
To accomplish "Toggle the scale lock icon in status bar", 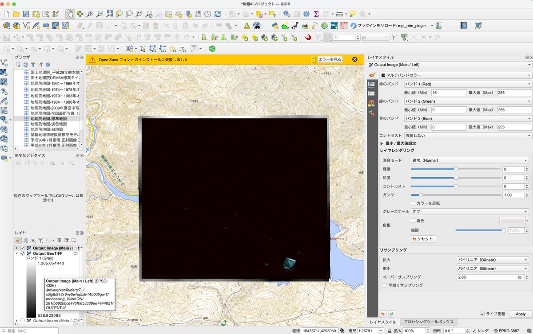I will (x=389, y=331).
